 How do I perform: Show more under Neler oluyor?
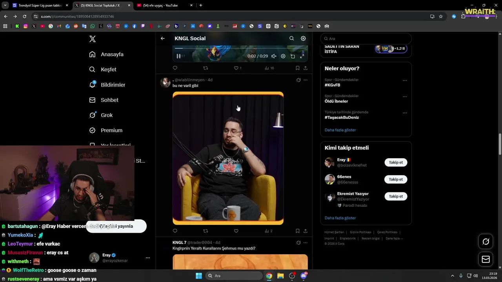(340, 130)
